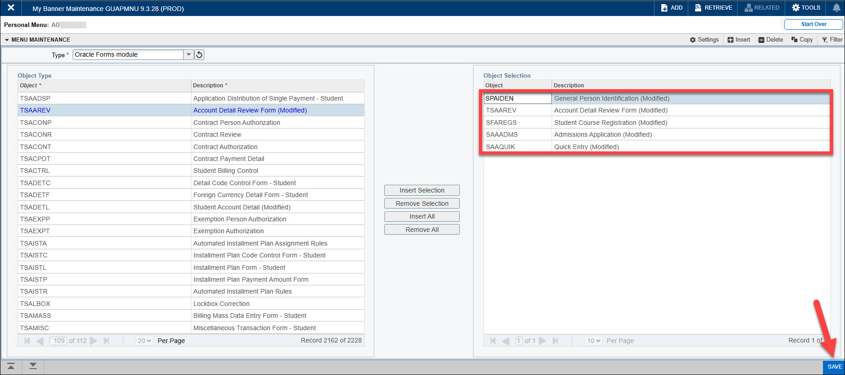Select the TSAMISC object
The width and height of the screenshot is (845, 375).
(34, 328)
